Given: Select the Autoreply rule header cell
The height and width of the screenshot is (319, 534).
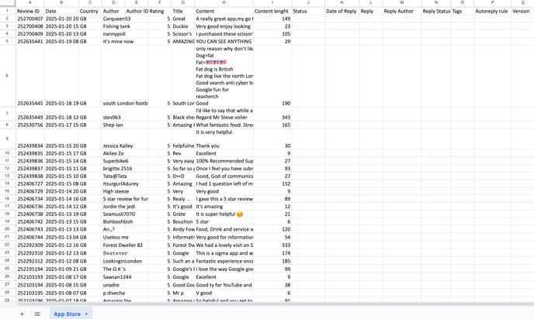Looking at the screenshot, I should pos(492,11).
